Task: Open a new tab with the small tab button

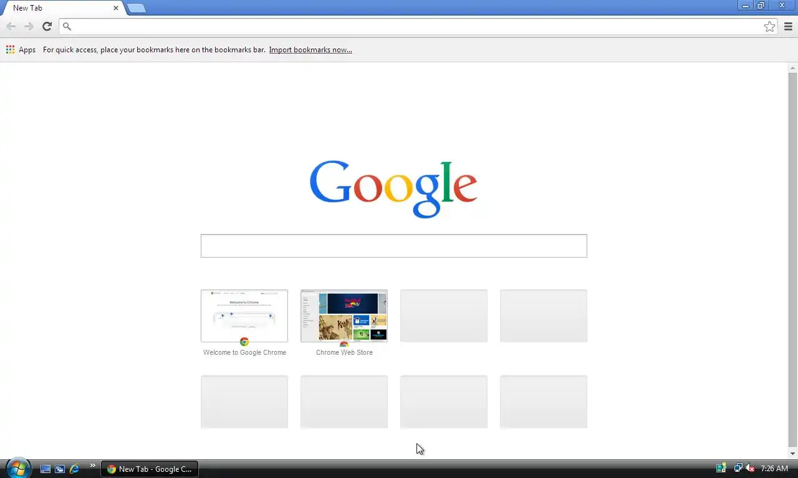Action: [137, 8]
